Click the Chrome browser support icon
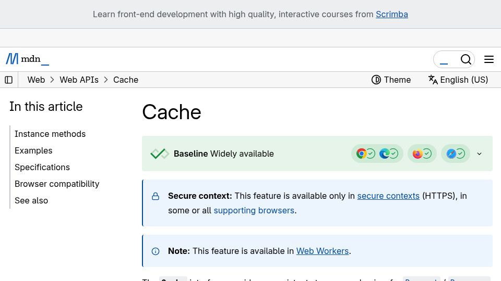 click(361, 154)
